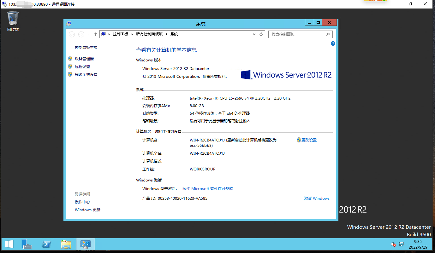Open 设备管理器 (Device Manager) link
The height and width of the screenshot is (253, 435).
pyautogui.click(x=84, y=59)
